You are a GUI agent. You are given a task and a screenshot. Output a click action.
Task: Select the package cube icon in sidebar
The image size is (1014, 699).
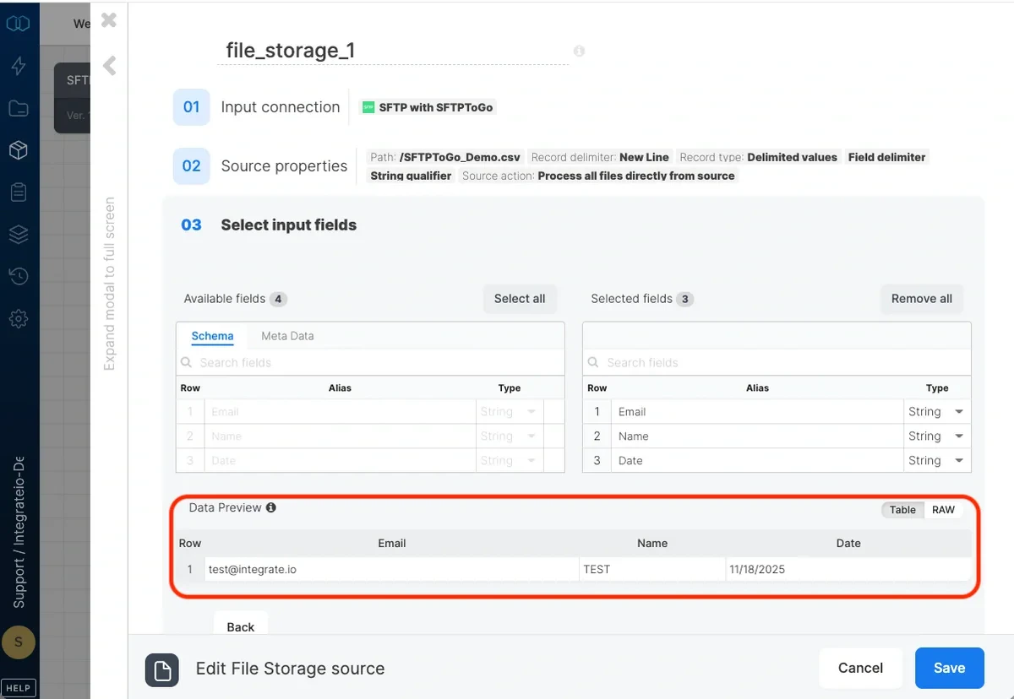coord(19,149)
